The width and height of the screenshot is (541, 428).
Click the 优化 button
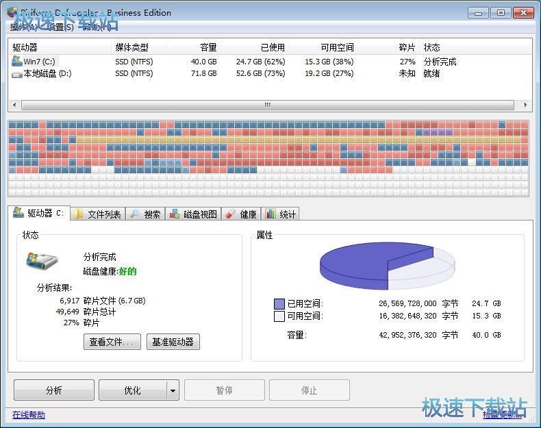132,390
